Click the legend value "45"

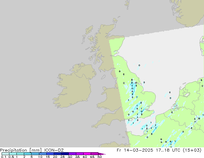[92, 157]
